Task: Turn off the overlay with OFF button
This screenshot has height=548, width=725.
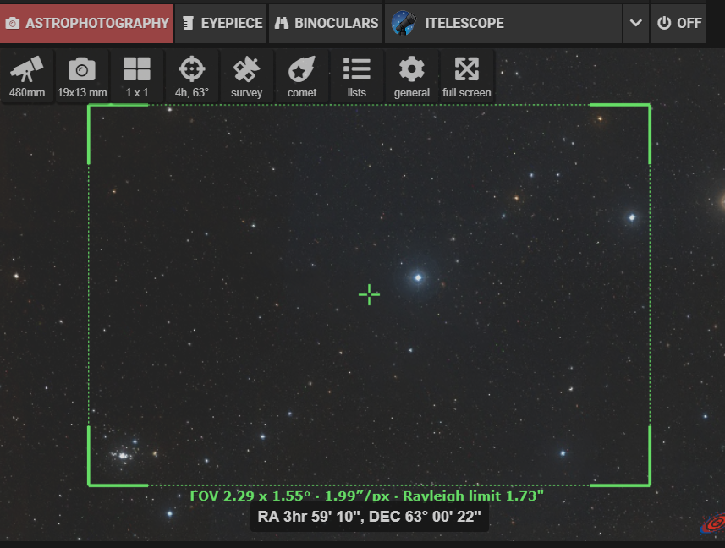Action: (678, 23)
